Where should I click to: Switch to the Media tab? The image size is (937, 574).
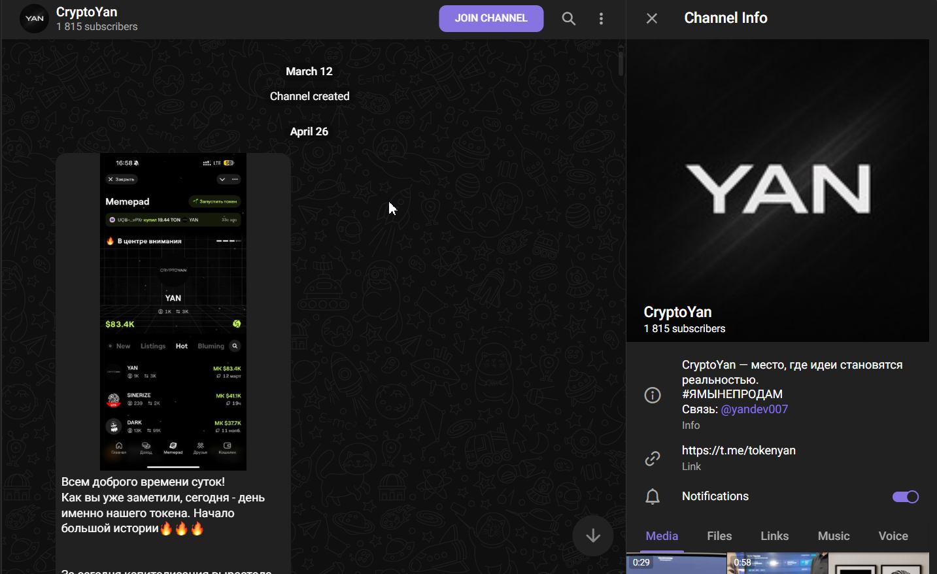coord(662,536)
